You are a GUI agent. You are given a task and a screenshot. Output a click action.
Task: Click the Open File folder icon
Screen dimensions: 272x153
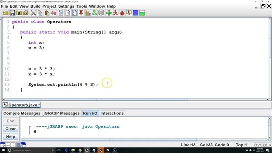6,13
